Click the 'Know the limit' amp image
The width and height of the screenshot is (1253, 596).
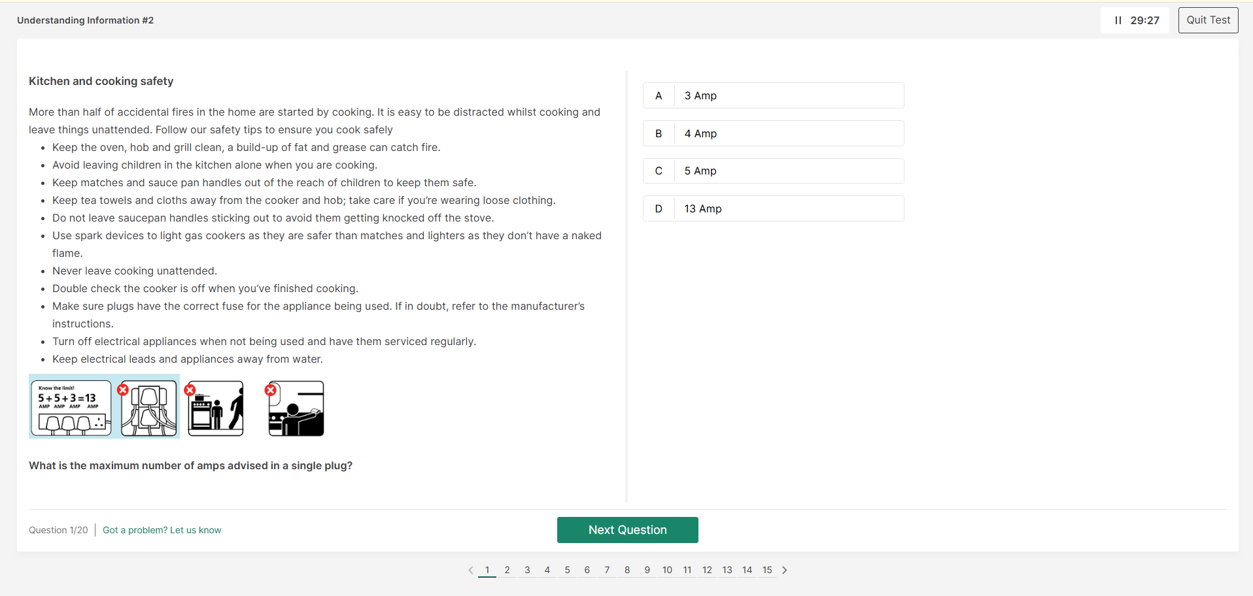(71, 408)
